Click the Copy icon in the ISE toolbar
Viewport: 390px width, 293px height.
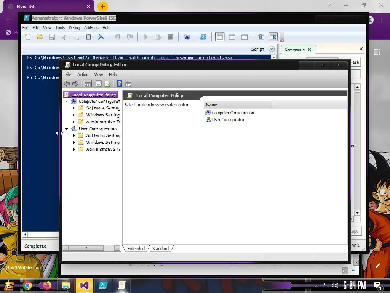[x=76, y=37]
